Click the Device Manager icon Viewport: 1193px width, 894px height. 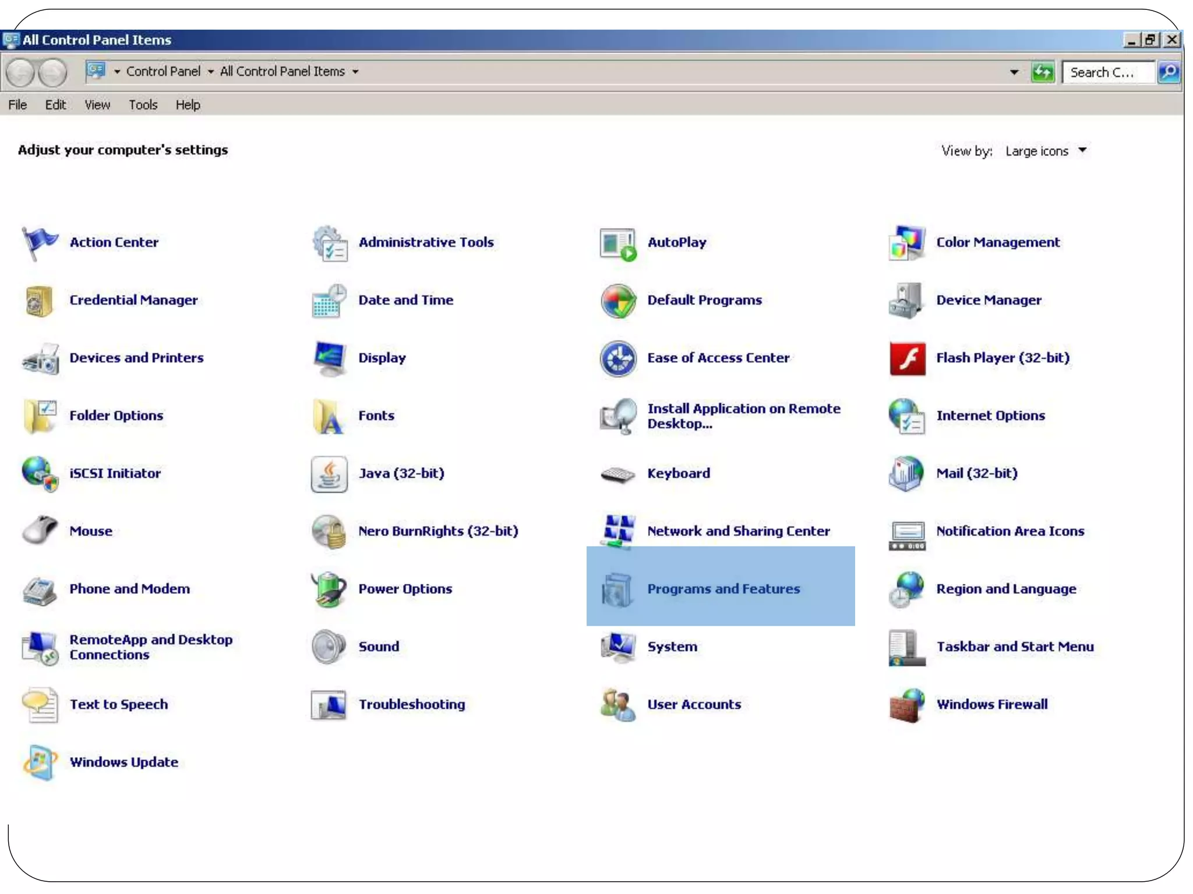click(x=906, y=300)
